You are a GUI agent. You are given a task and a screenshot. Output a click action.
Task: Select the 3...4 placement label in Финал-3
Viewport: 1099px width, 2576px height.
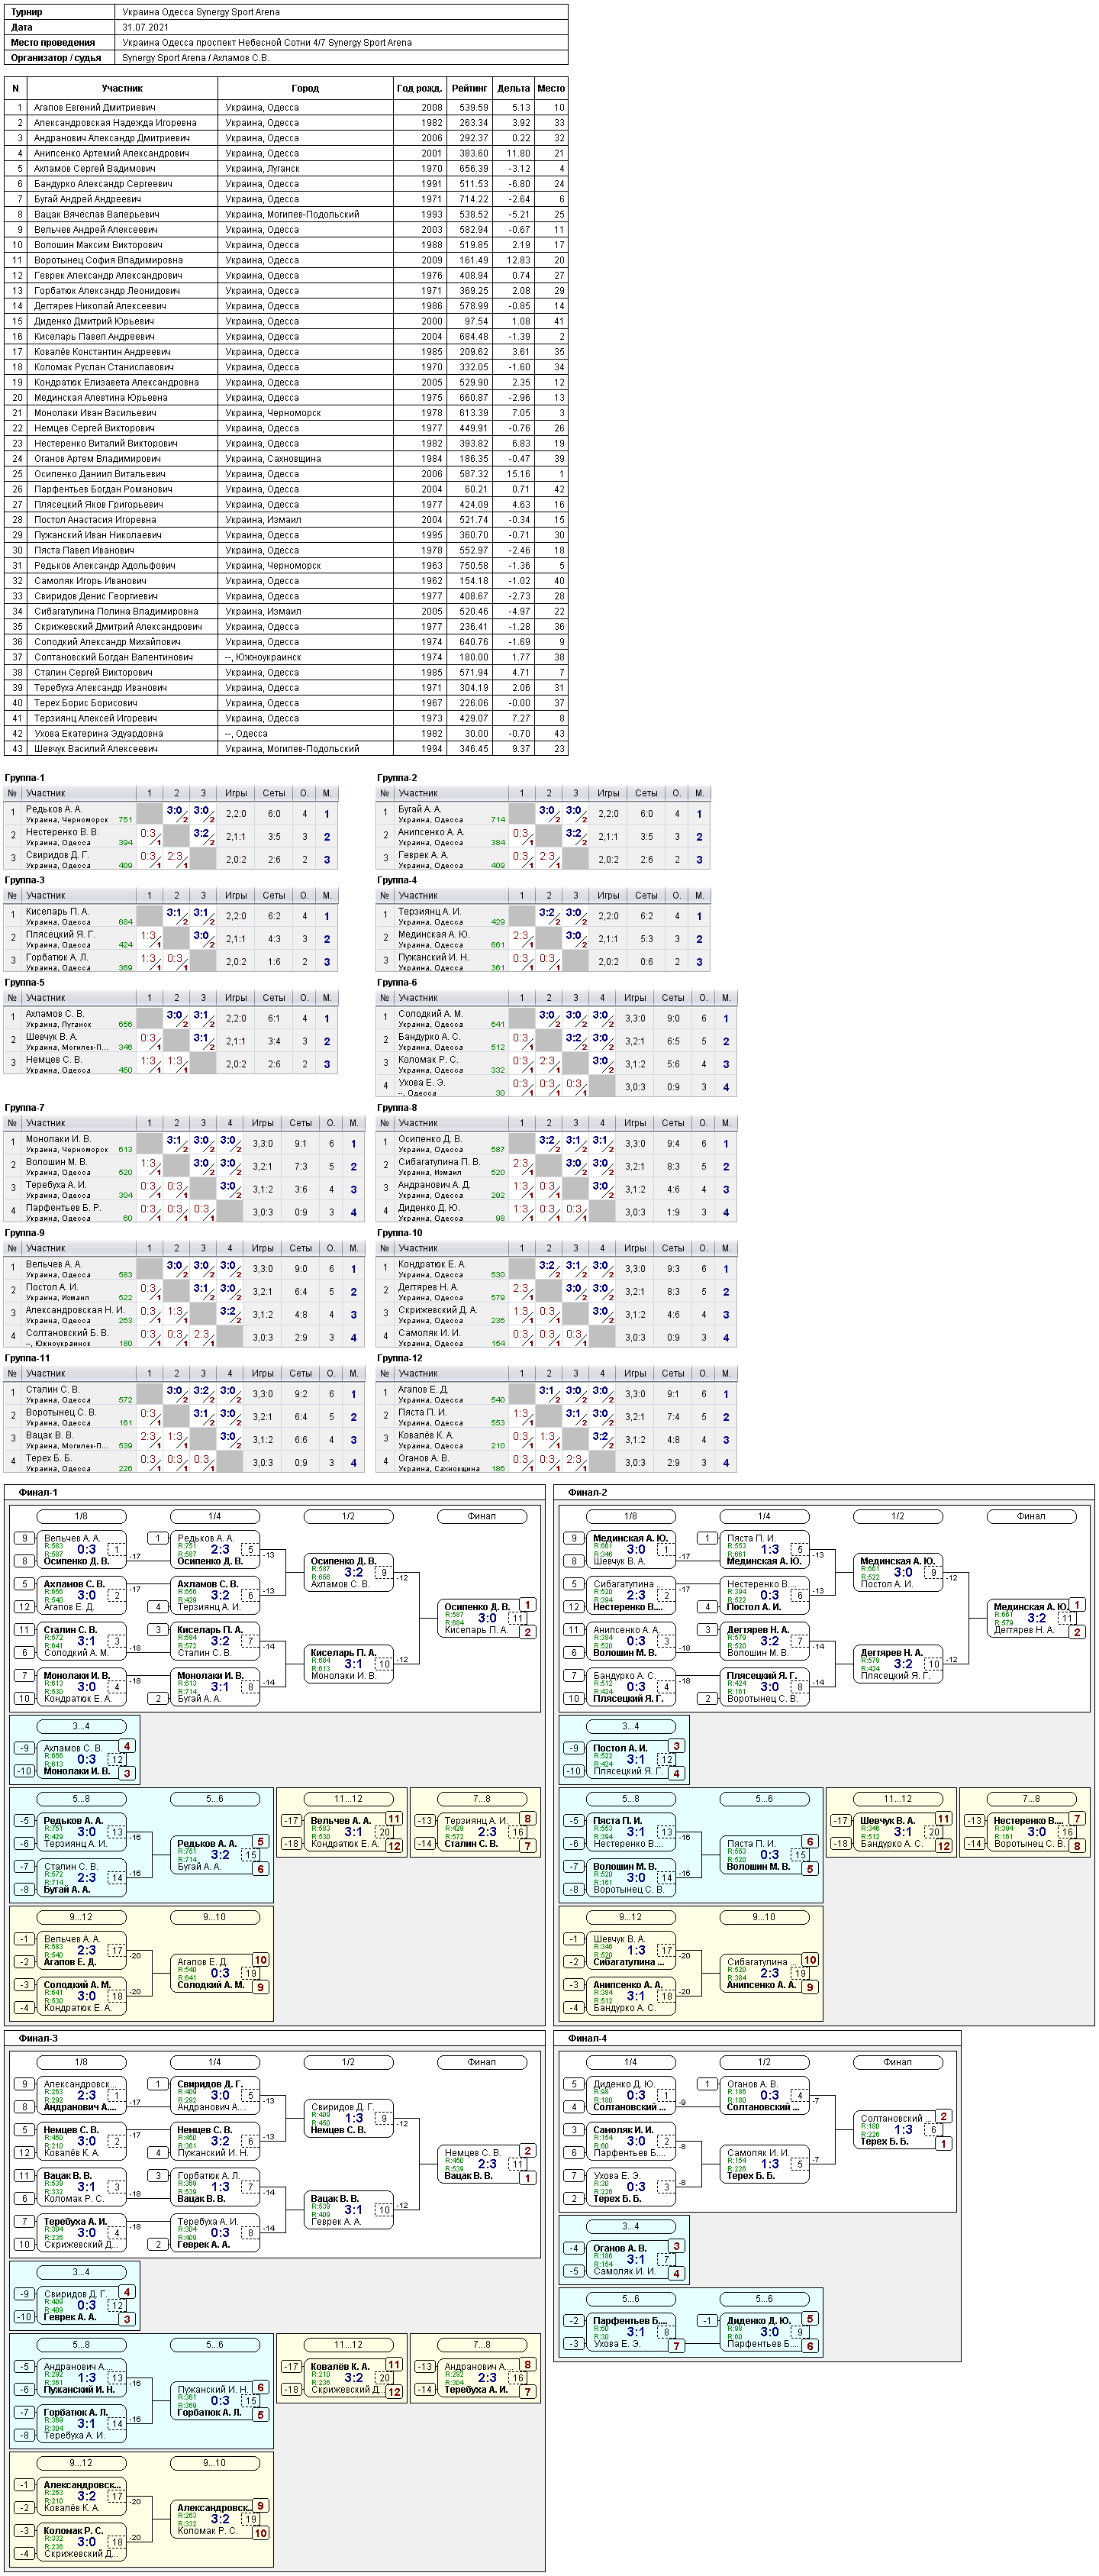click(81, 2272)
